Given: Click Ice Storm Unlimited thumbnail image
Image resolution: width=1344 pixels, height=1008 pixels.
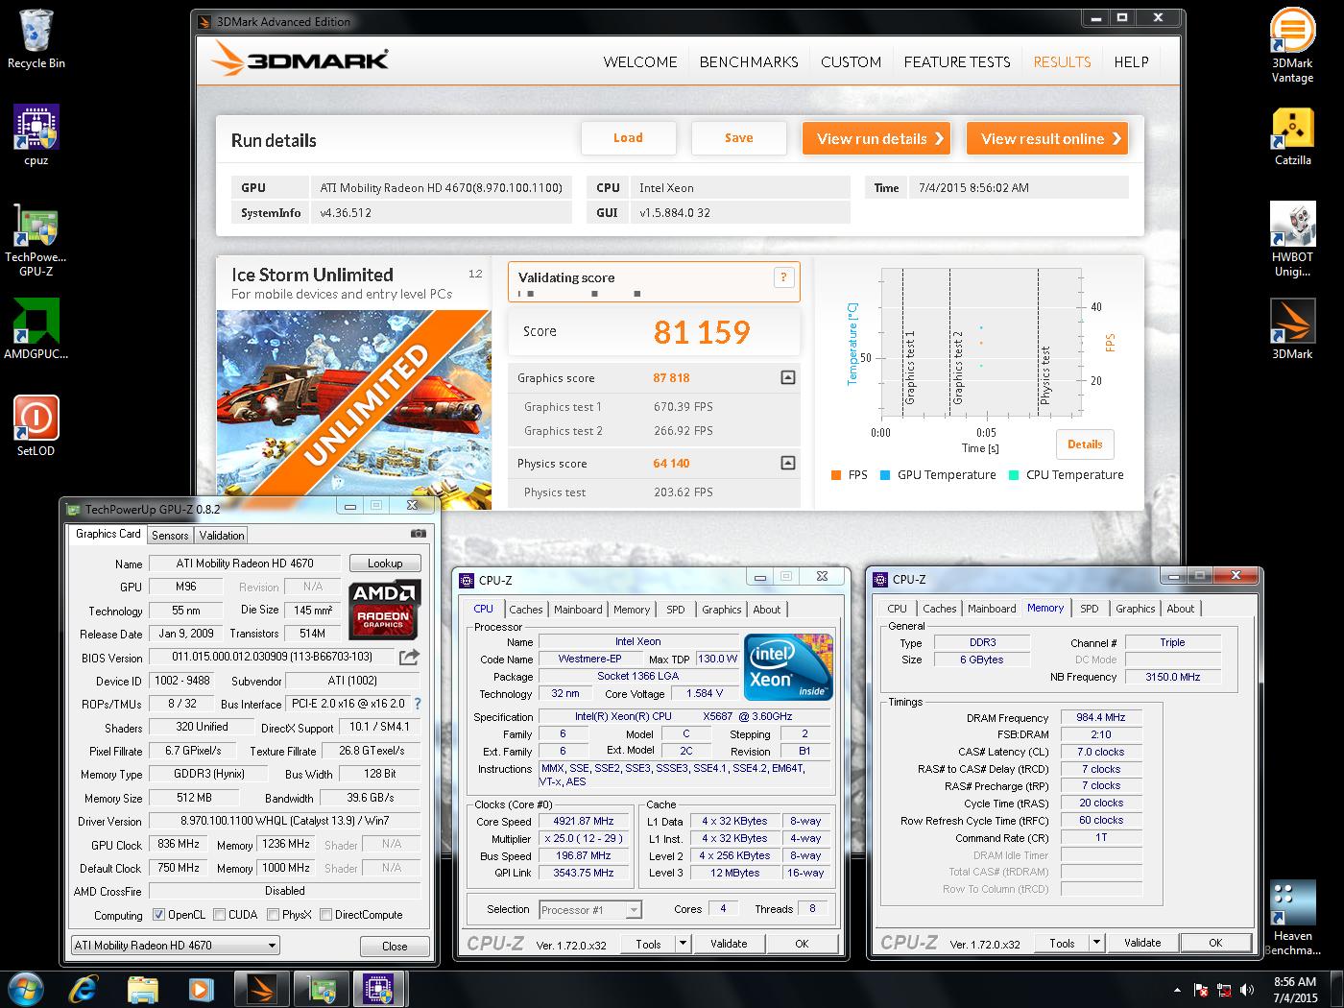Looking at the screenshot, I should coord(354,410).
